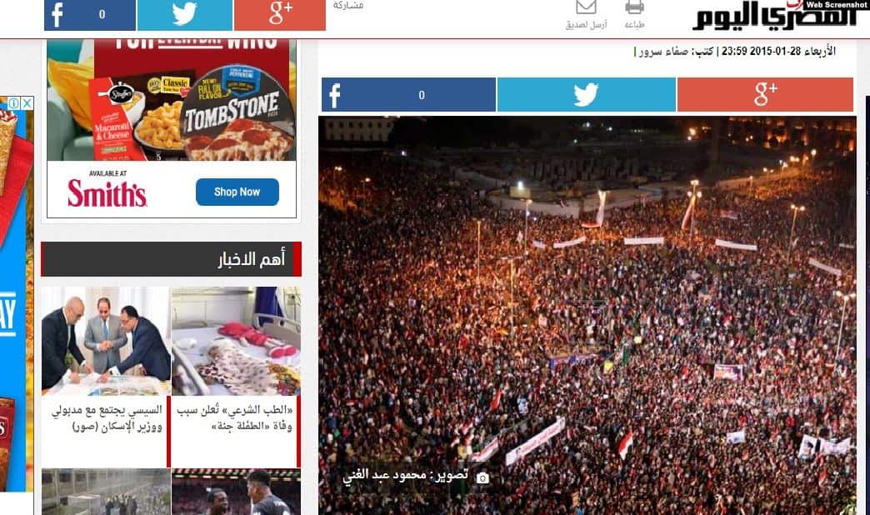
Task: Click the print (طباعة) printer icon
Action: (x=634, y=7)
